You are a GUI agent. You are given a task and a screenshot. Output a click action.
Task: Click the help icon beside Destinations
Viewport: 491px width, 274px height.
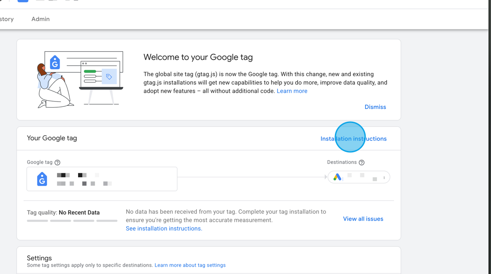(362, 162)
